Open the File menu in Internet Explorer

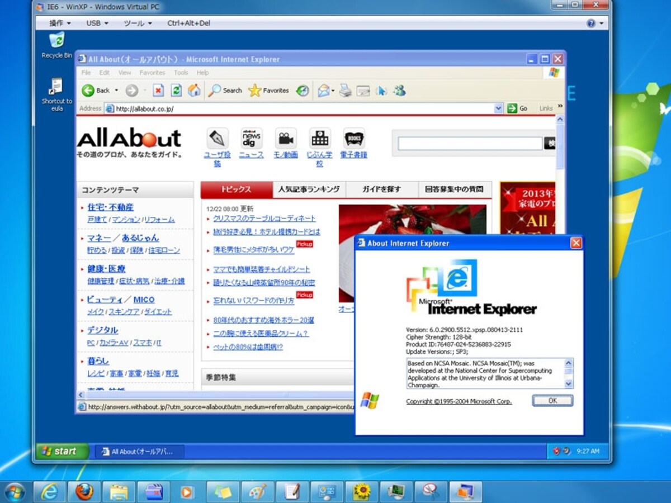[86, 73]
